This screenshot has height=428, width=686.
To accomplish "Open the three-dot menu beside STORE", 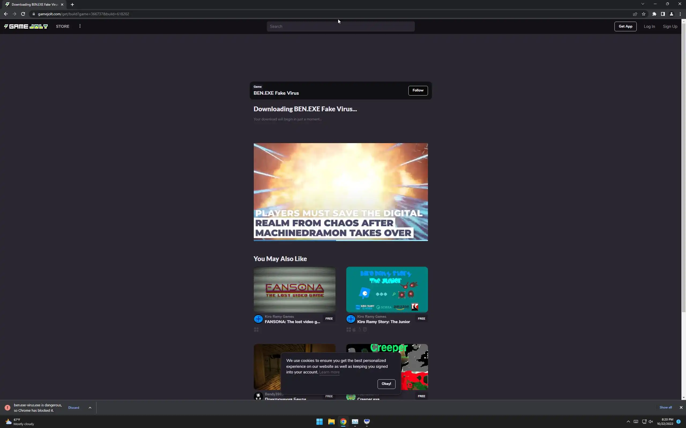I will [x=80, y=26].
